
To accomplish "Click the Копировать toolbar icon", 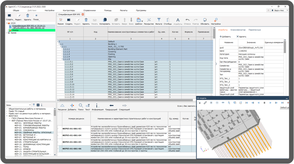I will [x=105, y=20].
